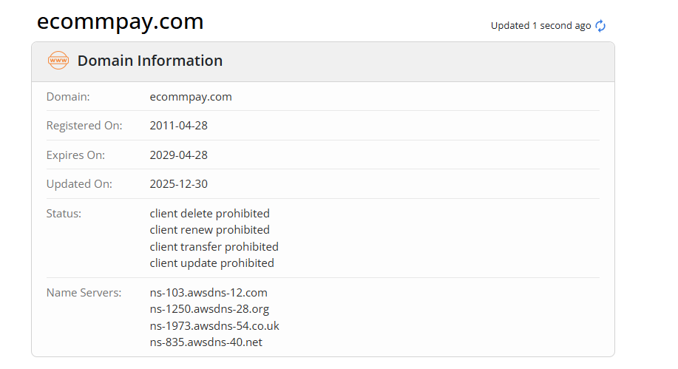Click the domain value ecommpay.com
Screen dimensions: 678x369
click(x=191, y=97)
